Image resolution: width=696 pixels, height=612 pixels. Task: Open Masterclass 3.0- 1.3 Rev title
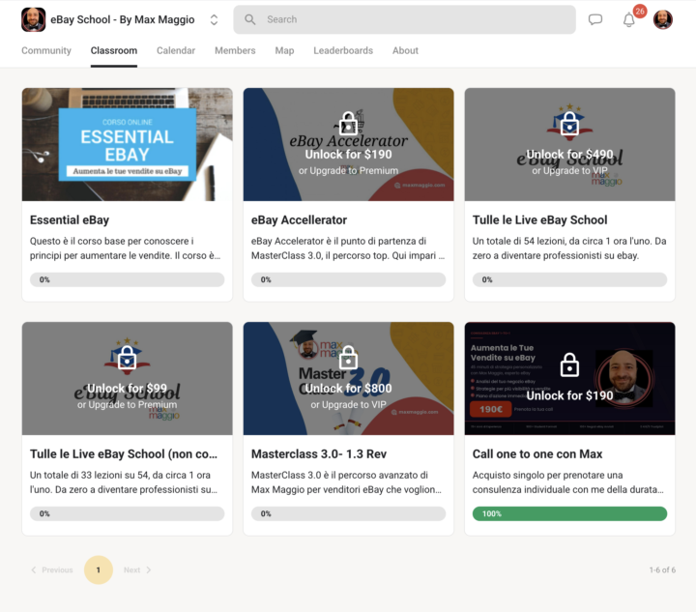(319, 454)
